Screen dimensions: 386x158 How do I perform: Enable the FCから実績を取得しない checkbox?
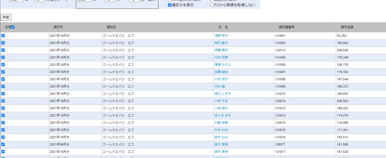(x=212, y=5)
